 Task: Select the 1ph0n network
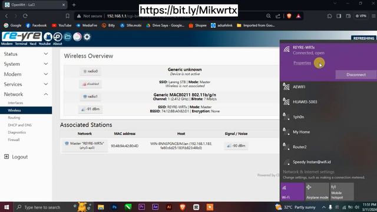pyautogui.click(x=329, y=117)
